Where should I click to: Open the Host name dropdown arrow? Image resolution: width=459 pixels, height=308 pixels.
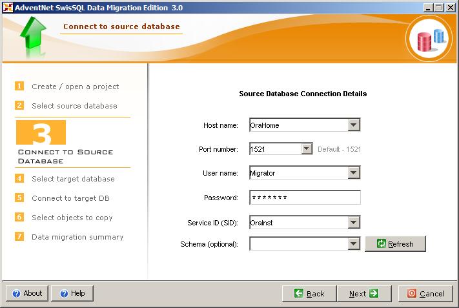354,125
